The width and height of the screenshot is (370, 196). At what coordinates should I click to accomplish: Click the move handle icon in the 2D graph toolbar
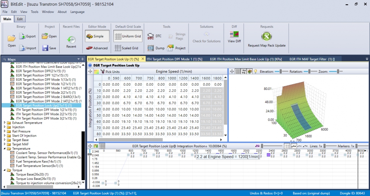[90, 146]
